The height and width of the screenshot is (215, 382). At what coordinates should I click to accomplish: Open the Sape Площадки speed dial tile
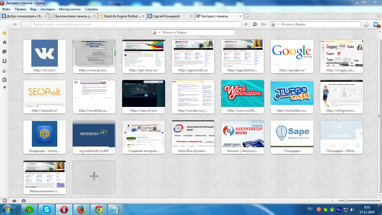[x=292, y=137]
